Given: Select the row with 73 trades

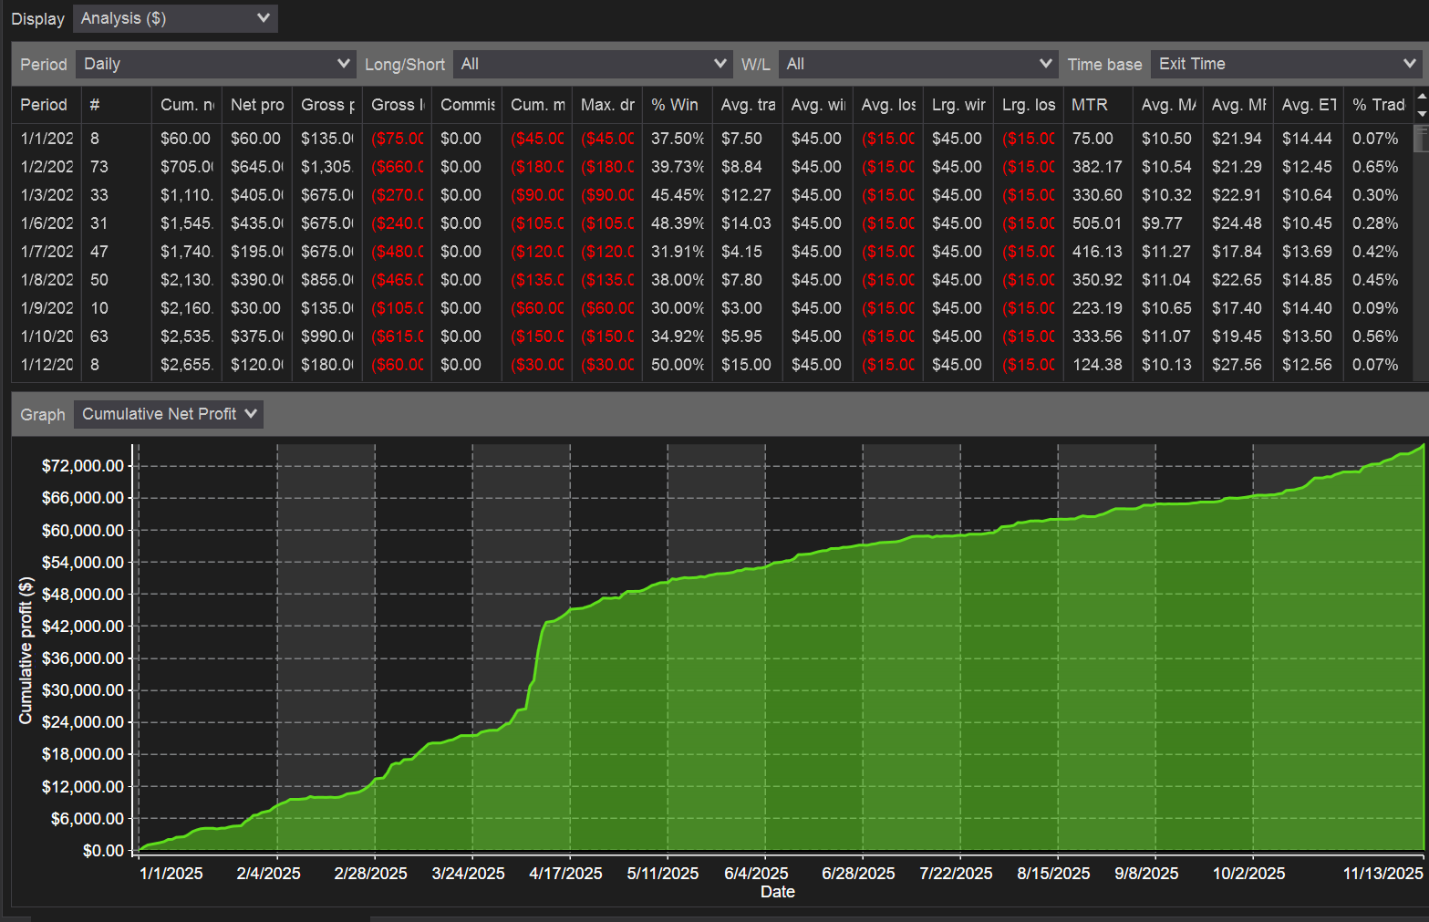Looking at the screenshot, I should [99, 167].
